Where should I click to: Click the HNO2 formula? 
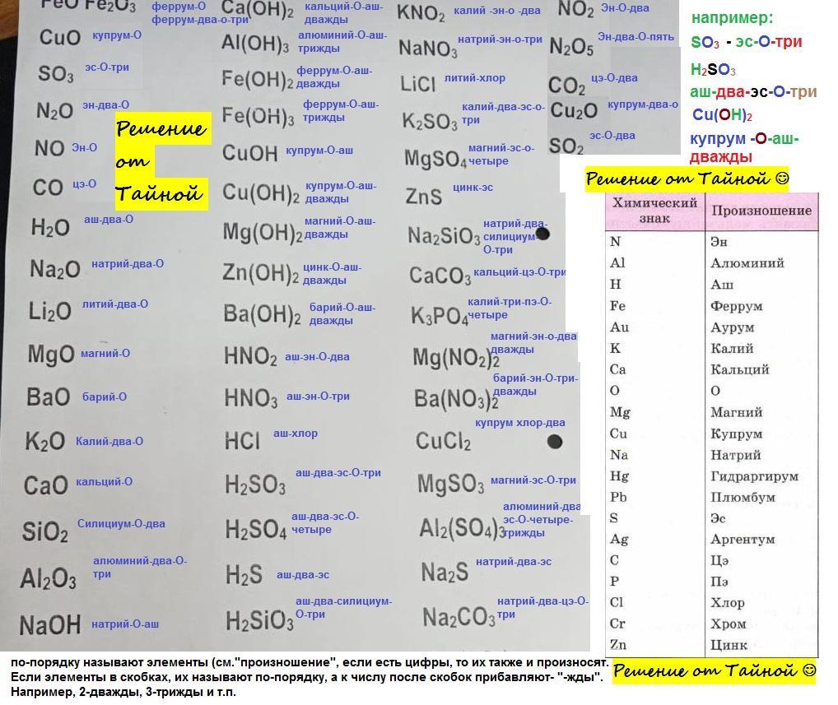[x=250, y=356]
